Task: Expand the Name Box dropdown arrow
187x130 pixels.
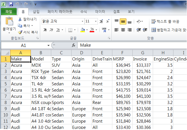Action: 48,45
